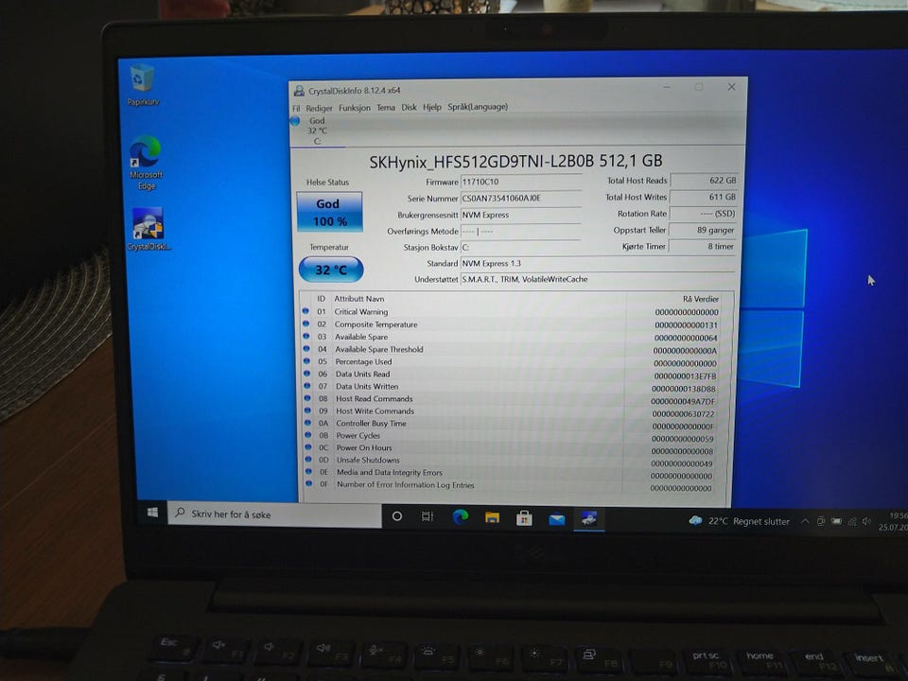Open the Hjelp menu
This screenshot has width=908, height=681.
pyautogui.click(x=432, y=107)
